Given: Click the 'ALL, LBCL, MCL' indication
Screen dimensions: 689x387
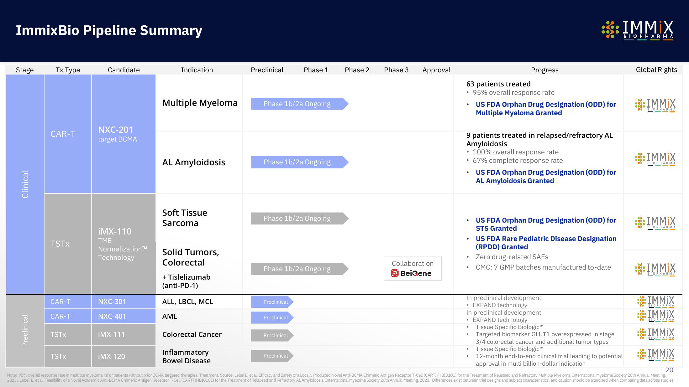Looking at the screenshot, I should [187, 302].
